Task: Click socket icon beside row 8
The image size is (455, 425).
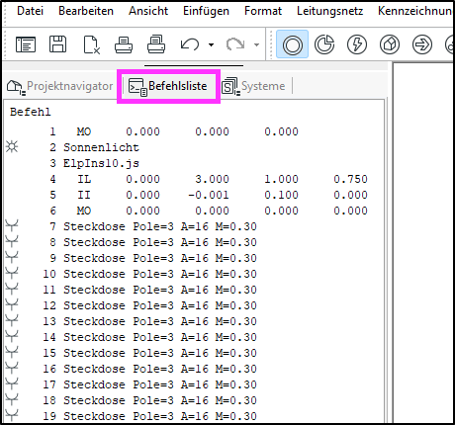Action: (x=12, y=242)
